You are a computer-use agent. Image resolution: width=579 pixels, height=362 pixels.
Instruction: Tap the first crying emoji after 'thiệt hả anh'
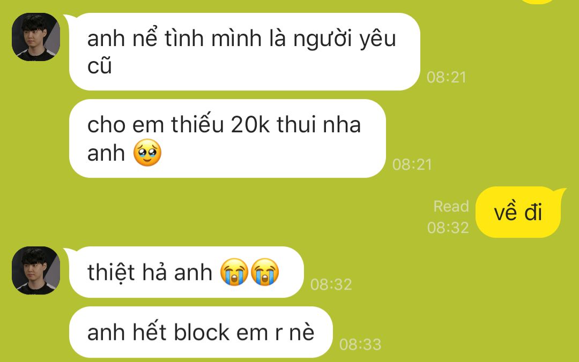pos(234,272)
